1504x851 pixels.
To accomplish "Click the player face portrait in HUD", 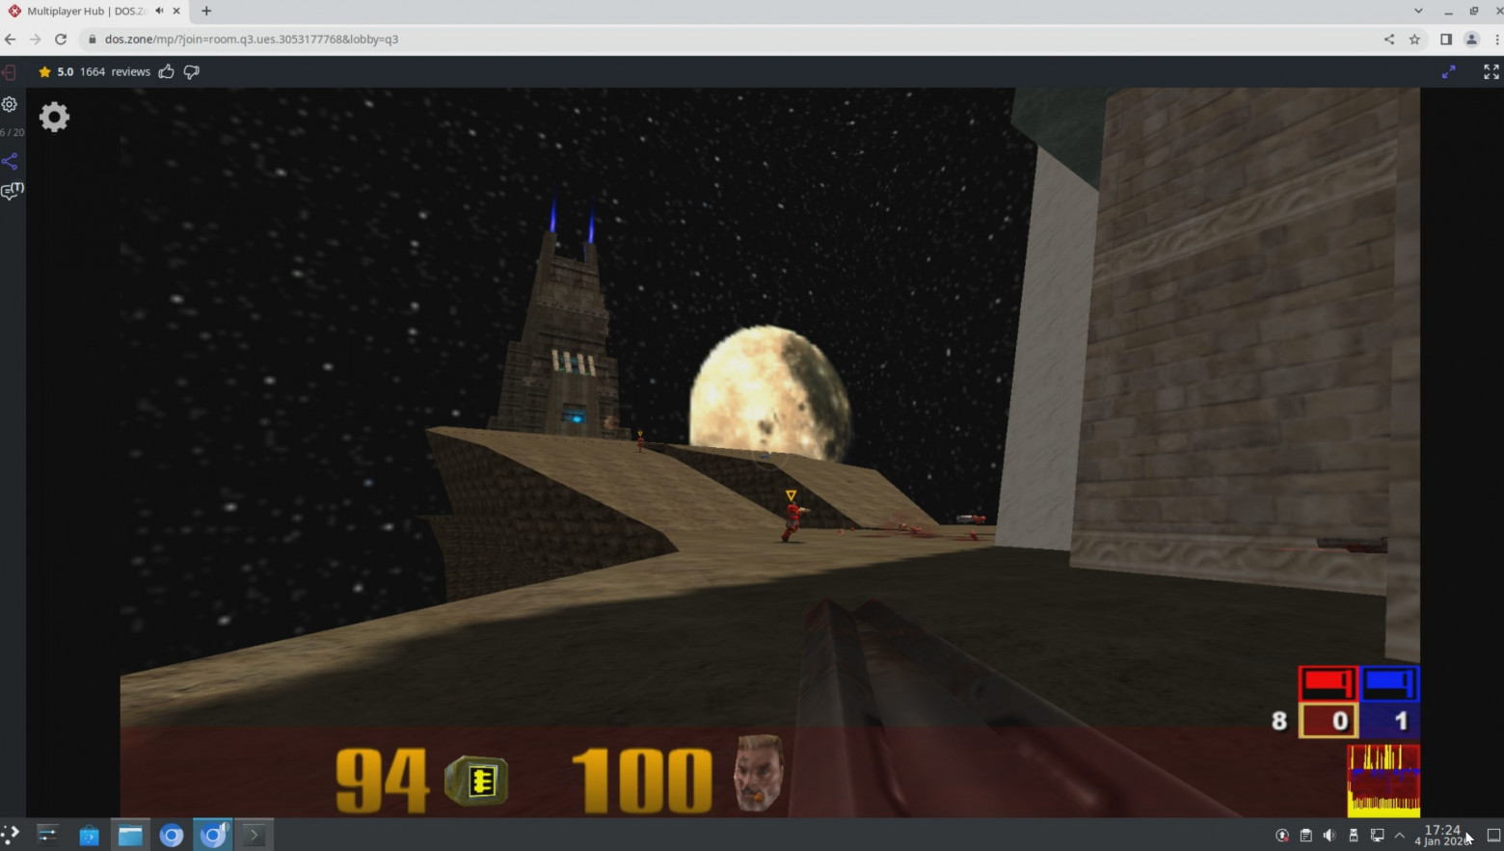I will coord(759,773).
